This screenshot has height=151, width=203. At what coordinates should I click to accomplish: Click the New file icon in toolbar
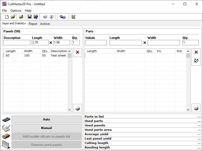tap(7, 17)
